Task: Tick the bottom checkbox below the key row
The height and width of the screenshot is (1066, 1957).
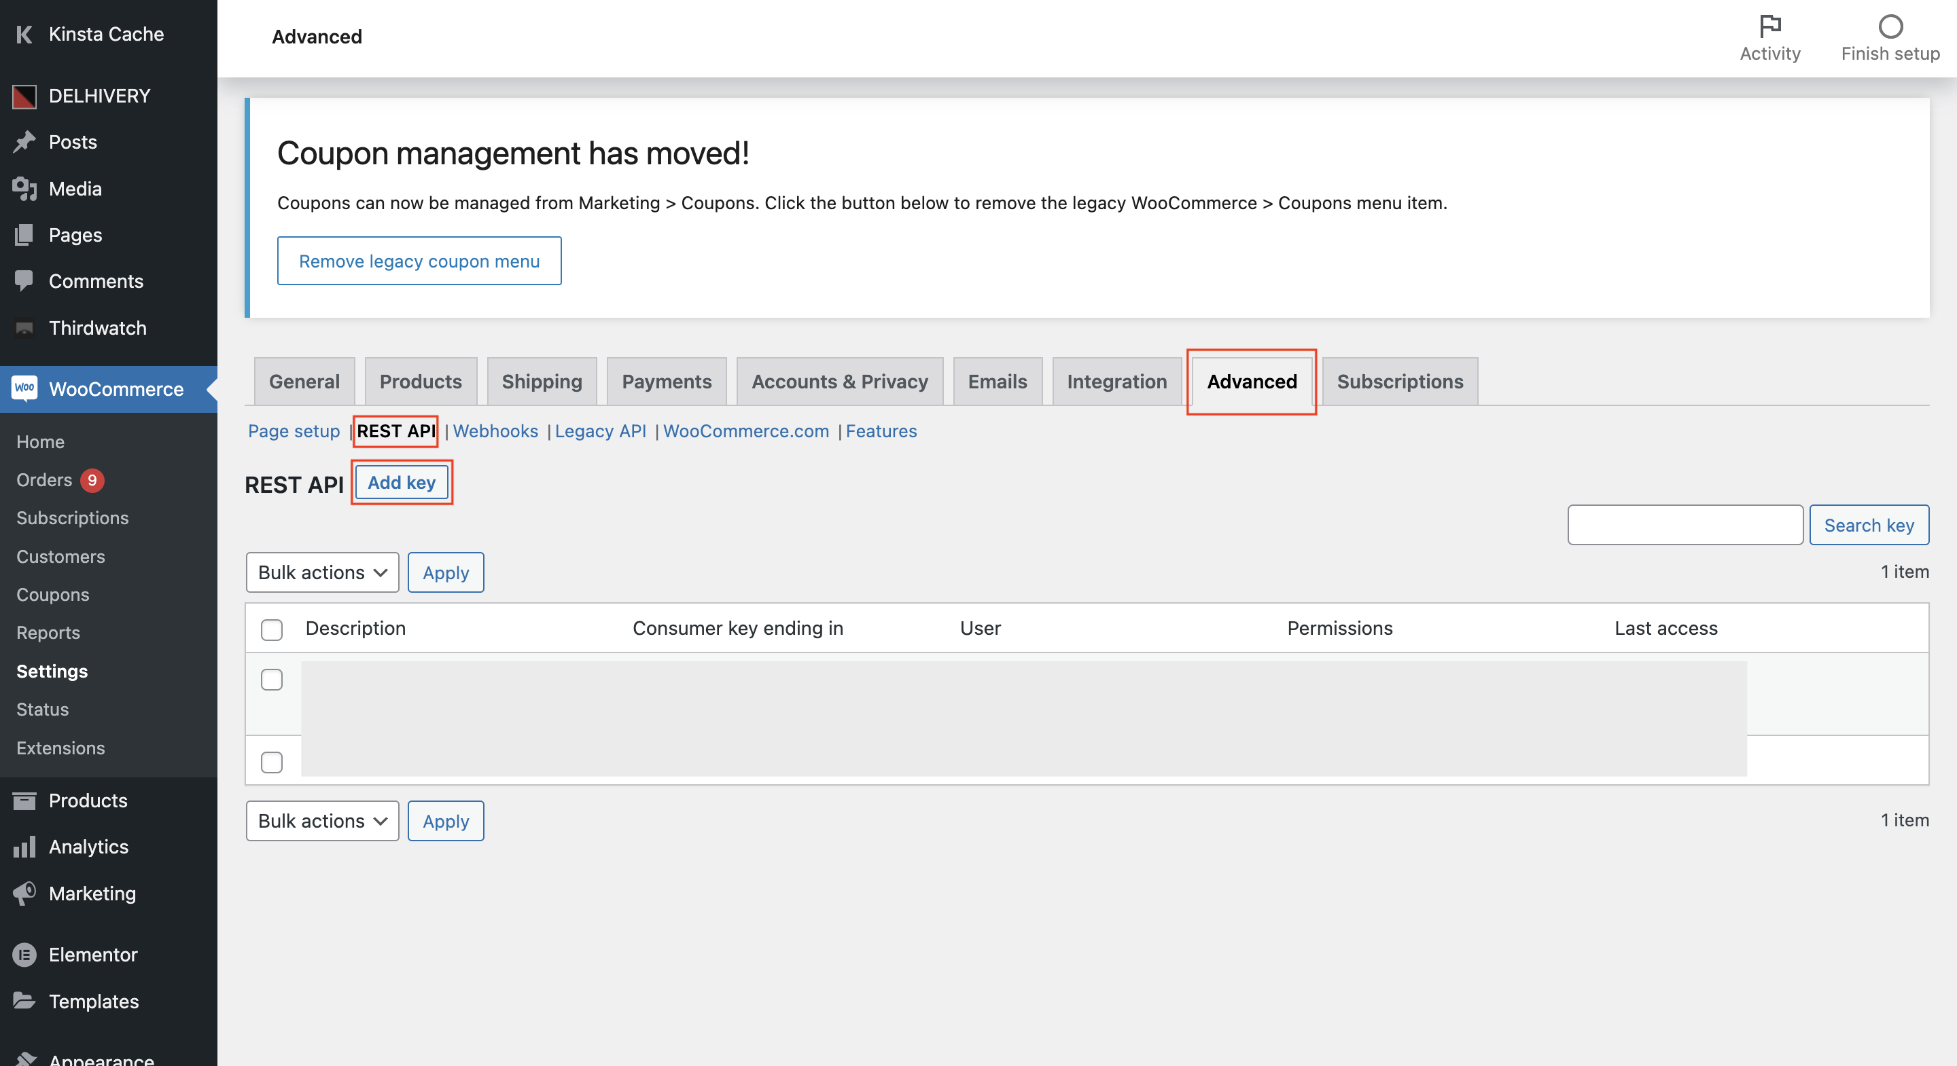Action: pos(271,762)
